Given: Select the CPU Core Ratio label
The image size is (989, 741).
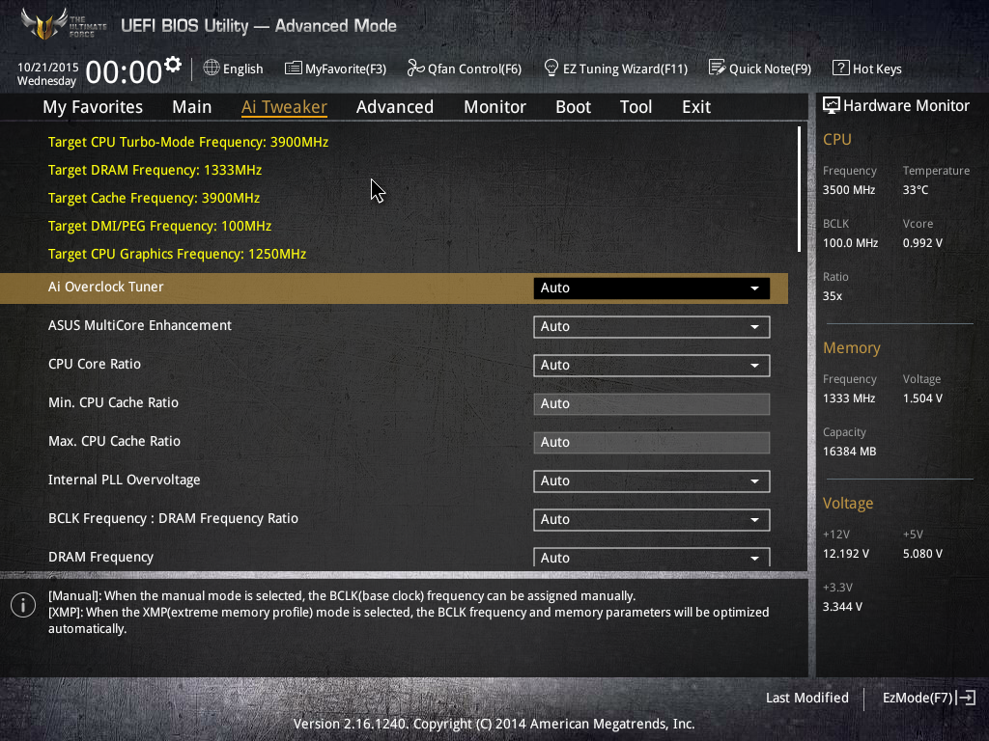Looking at the screenshot, I should 95,364.
